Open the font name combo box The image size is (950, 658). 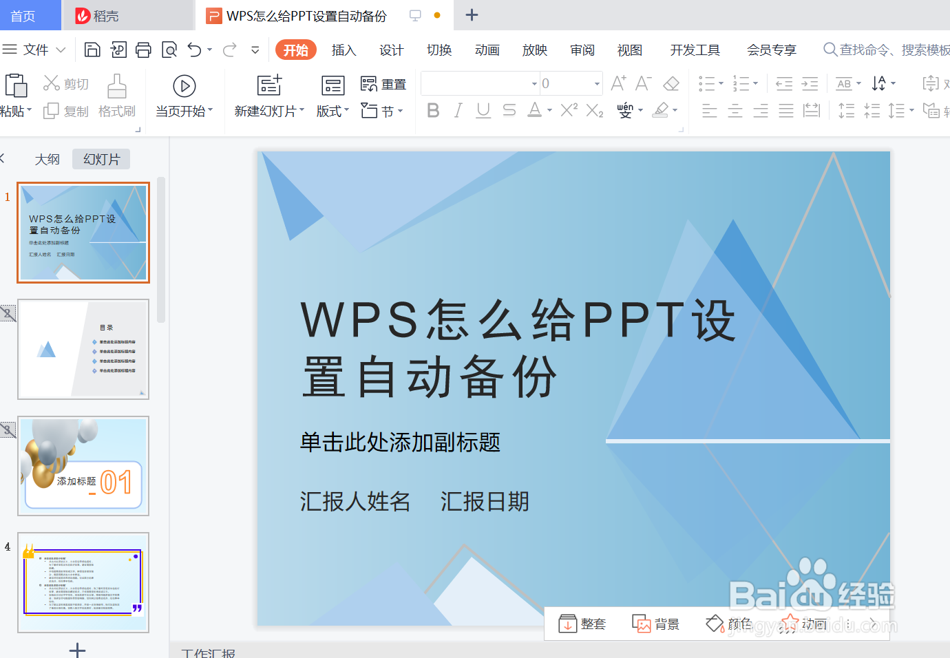(x=480, y=83)
